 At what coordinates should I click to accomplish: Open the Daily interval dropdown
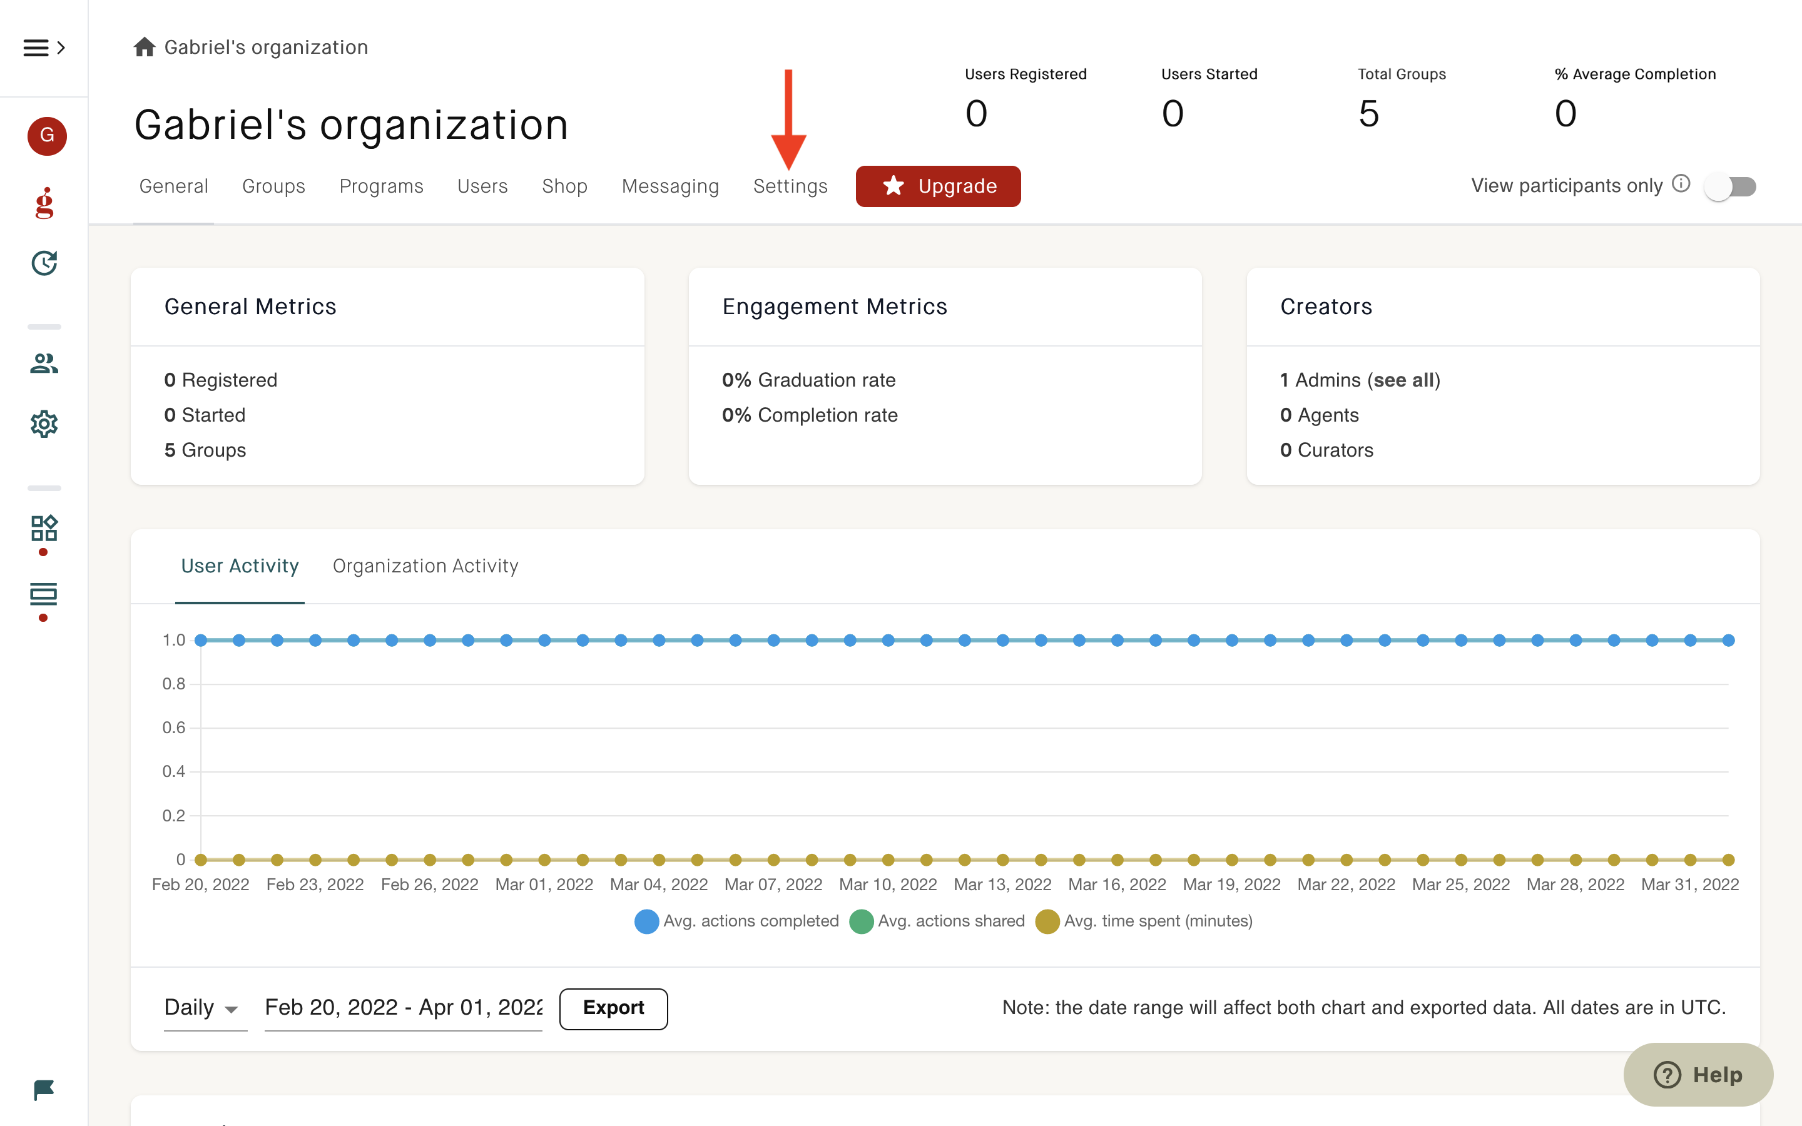click(202, 1008)
